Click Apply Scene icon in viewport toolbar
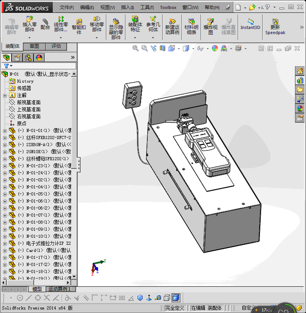306x313 pixels. (x=224, y=48)
